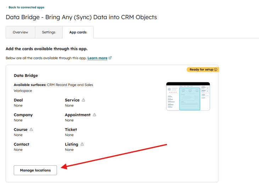Screen dimensions: 259x183
Task: Click the card preview thumbnail image
Action: click(188, 96)
